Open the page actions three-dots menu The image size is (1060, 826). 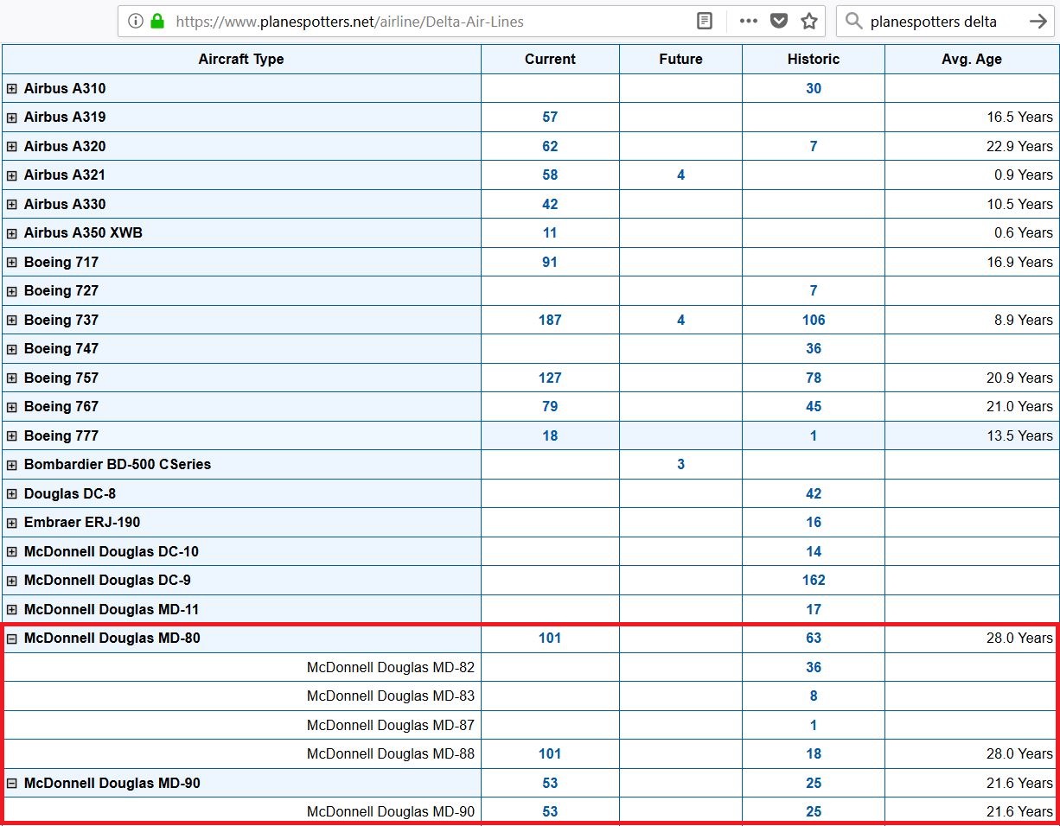pyautogui.click(x=748, y=22)
